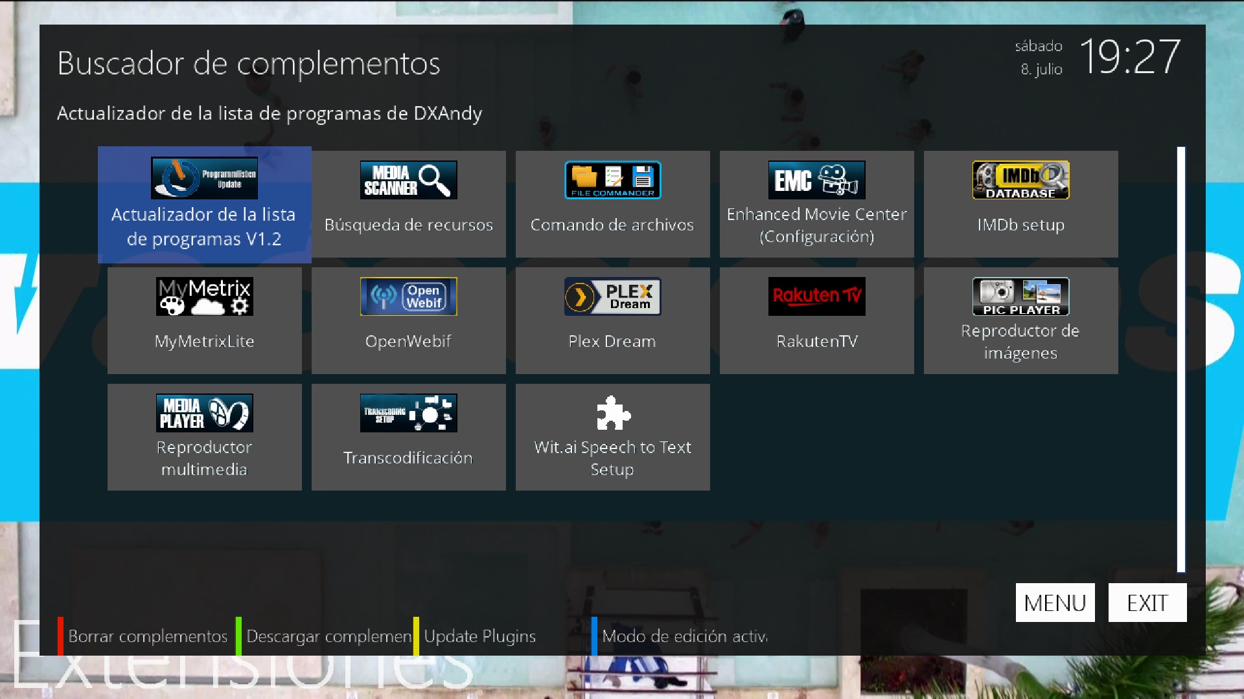This screenshot has height=699, width=1244.
Task: Select the IMDb Database icon
Action: [1020, 180]
